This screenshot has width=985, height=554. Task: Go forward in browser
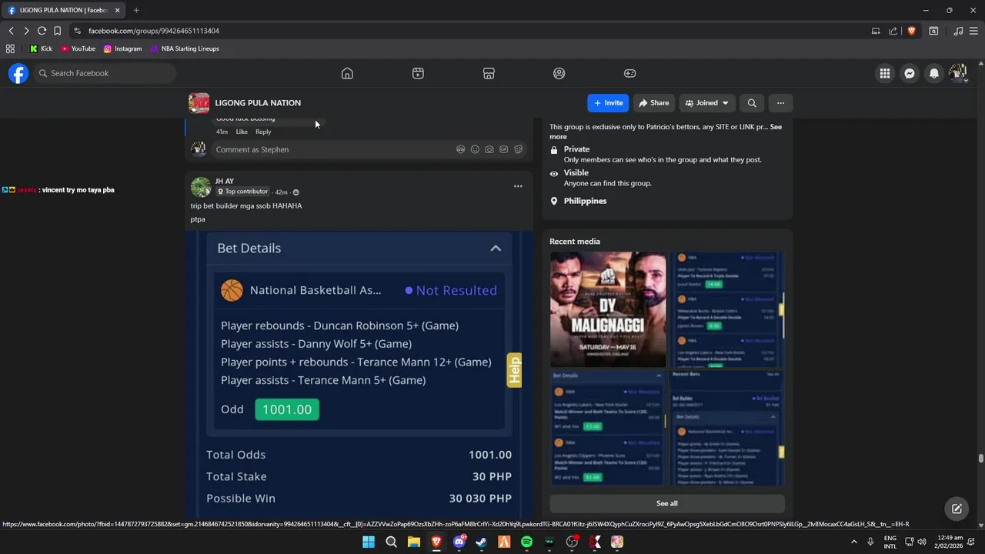(26, 31)
